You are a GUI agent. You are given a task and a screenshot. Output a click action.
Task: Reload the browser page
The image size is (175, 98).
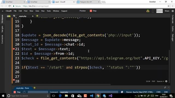[10, 6]
